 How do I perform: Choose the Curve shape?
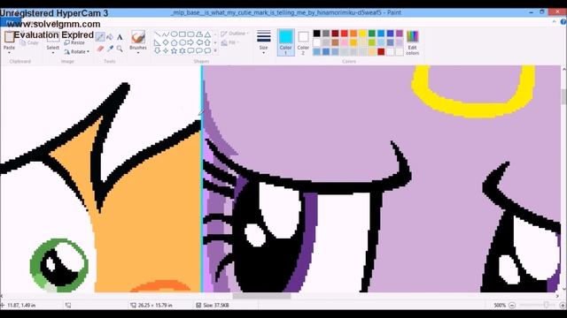(x=166, y=34)
